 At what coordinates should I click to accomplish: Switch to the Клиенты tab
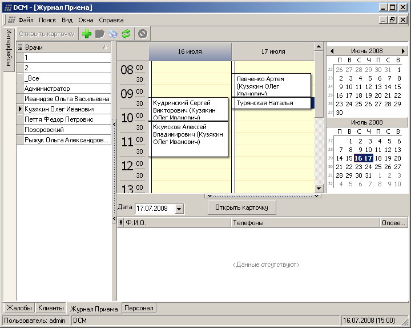[x=51, y=308]
